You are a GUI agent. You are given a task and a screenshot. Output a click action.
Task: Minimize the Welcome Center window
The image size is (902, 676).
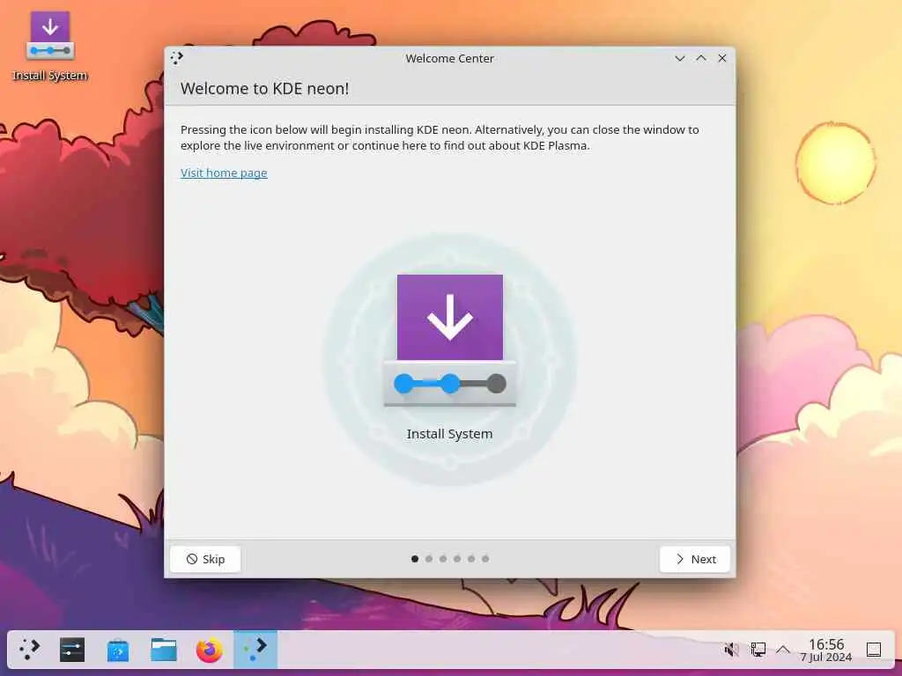pyautogui.click(x=680, y=58)
